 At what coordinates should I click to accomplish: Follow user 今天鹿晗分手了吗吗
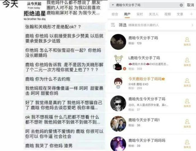(187, 82)
